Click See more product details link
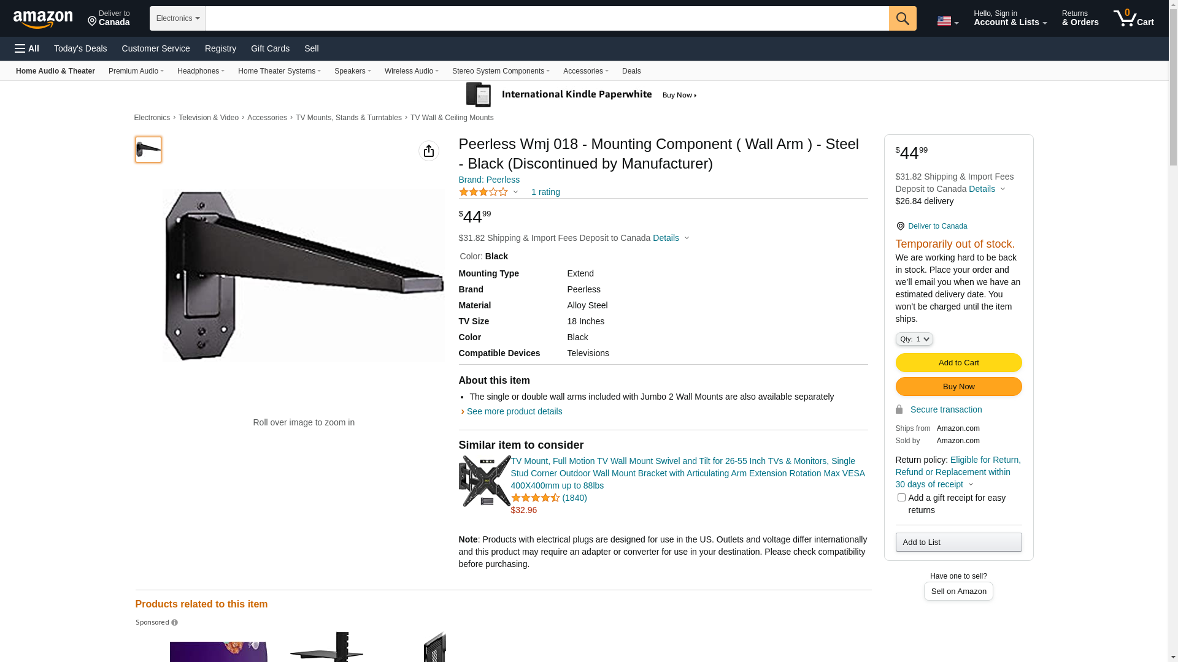 point(514,411)
